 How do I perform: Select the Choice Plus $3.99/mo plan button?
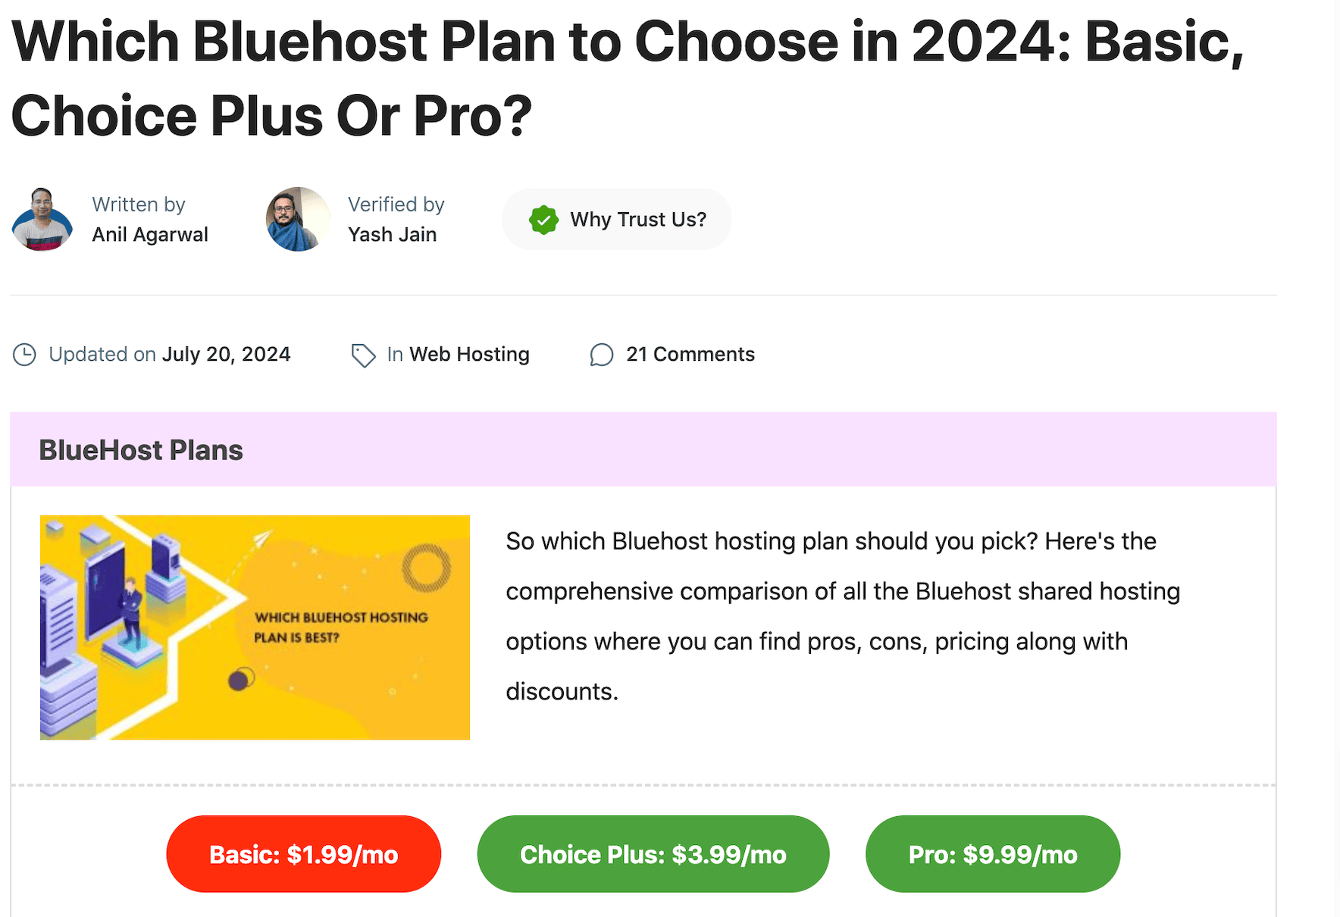pyautogui.click(x=653, y=853)
